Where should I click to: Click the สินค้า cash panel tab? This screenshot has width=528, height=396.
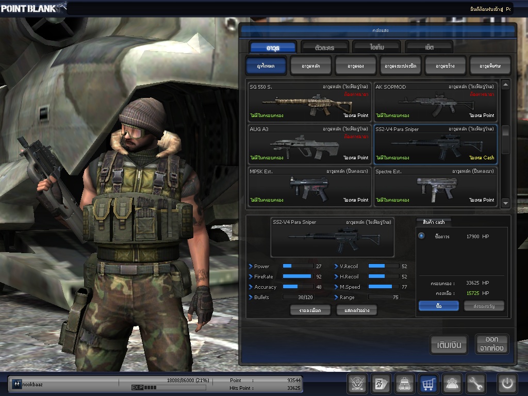433,222
